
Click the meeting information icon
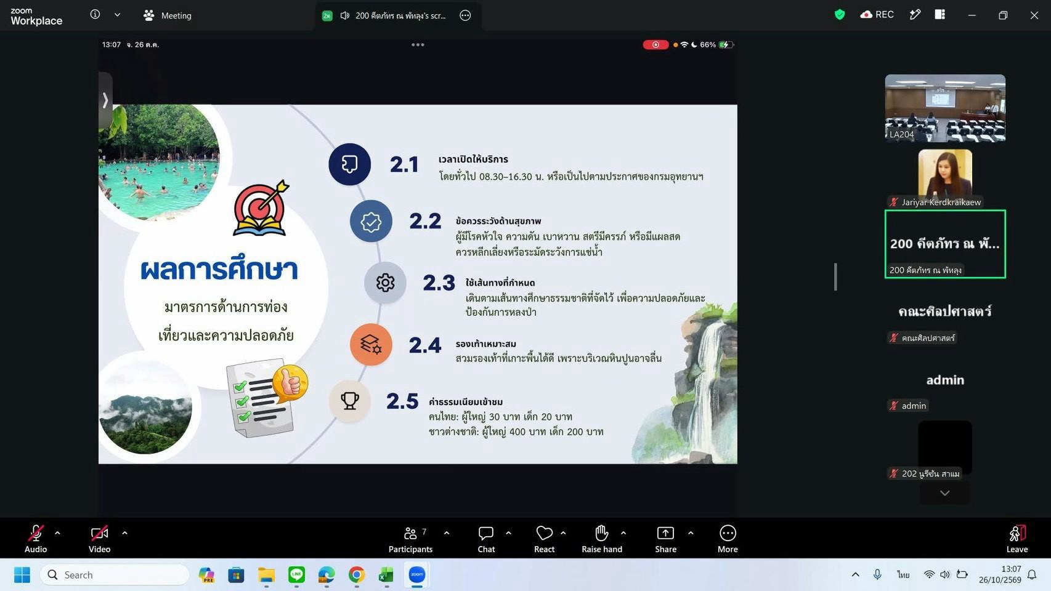click(95, 14)
